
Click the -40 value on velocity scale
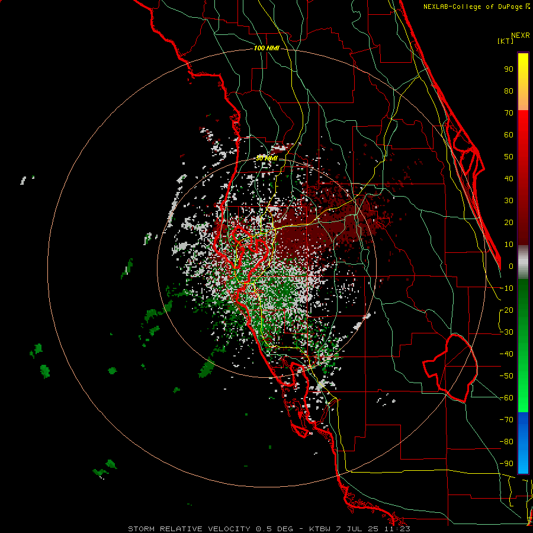(x=506, y=354)
